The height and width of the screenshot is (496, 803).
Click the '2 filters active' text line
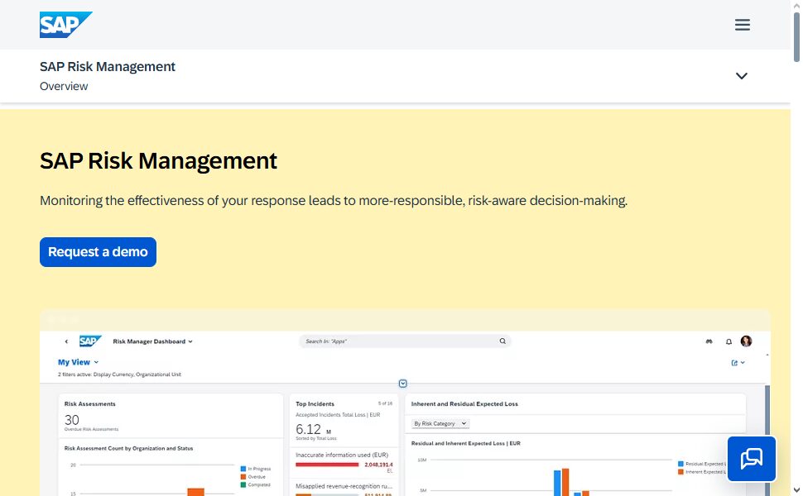[119, 374]
